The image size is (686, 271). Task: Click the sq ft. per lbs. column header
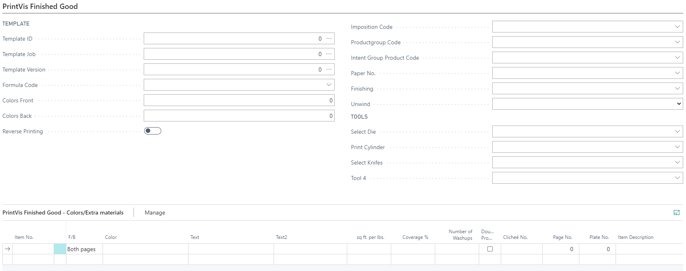pos(370,237)
